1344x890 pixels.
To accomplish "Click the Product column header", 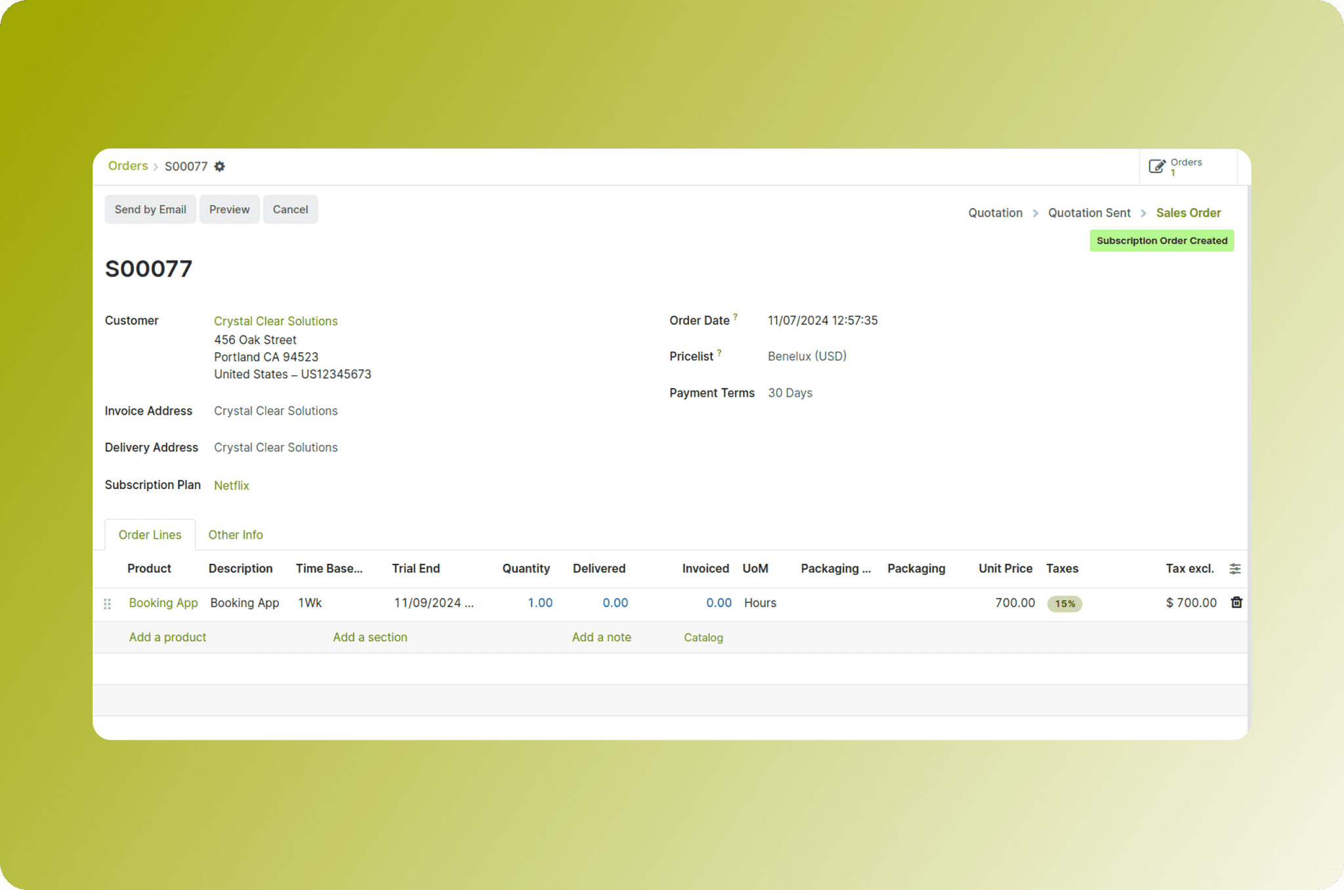I will pyautogui.click(x=149, y=569).
